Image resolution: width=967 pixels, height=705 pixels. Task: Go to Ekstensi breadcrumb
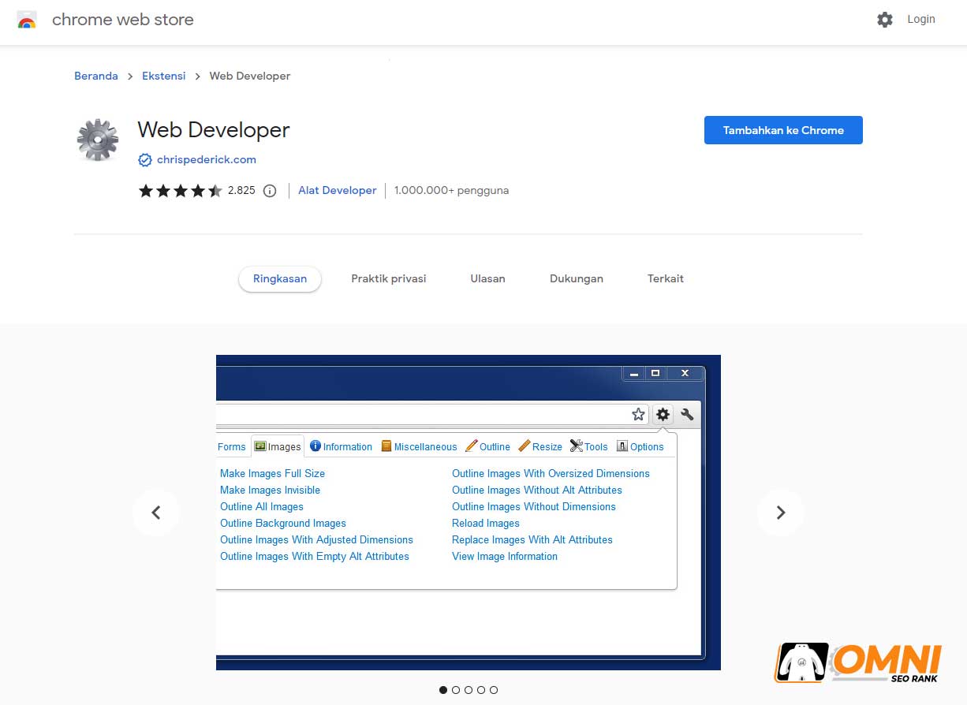[x=164, y=76]
